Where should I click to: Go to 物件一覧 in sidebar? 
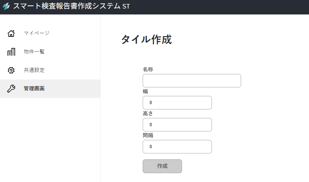pyautogui.click(x=34, y=52)
